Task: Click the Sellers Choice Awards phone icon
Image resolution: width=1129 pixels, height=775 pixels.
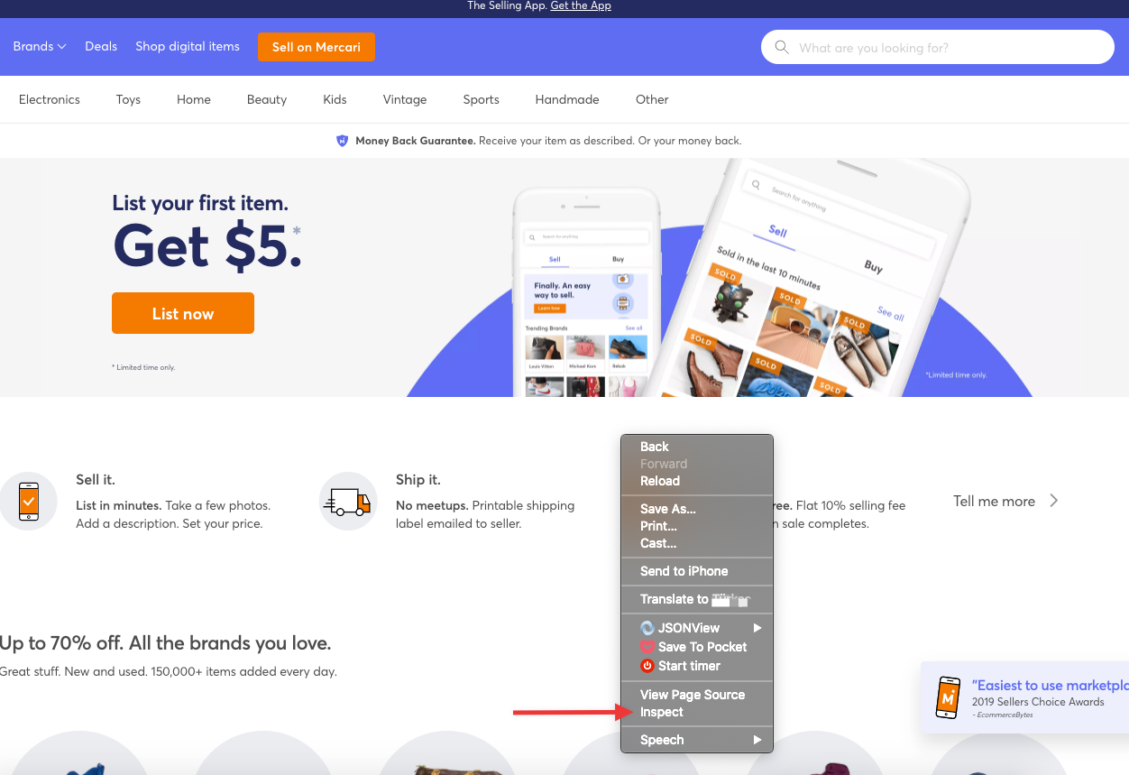Action: point(948,697)
